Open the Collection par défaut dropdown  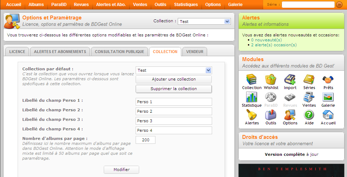[x=208, y=70]
